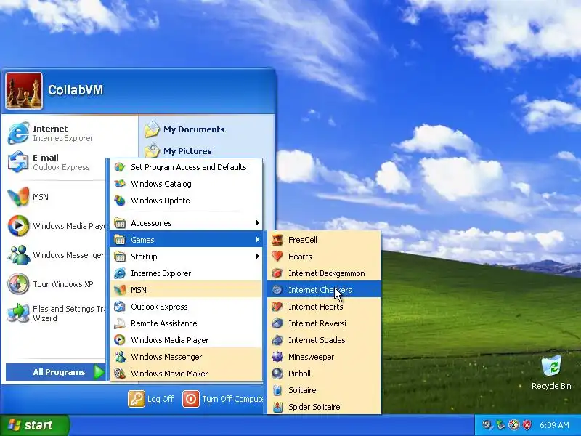Start Internet Backgammon from Games list
581x436 pixels.
[x=324, y=273]
